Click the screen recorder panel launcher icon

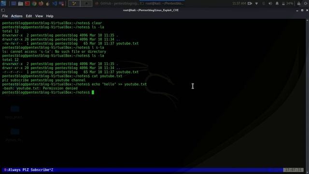click(61, 3)
